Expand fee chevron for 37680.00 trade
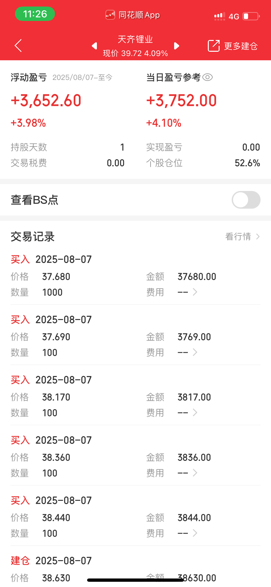 (x=195, y=292)
